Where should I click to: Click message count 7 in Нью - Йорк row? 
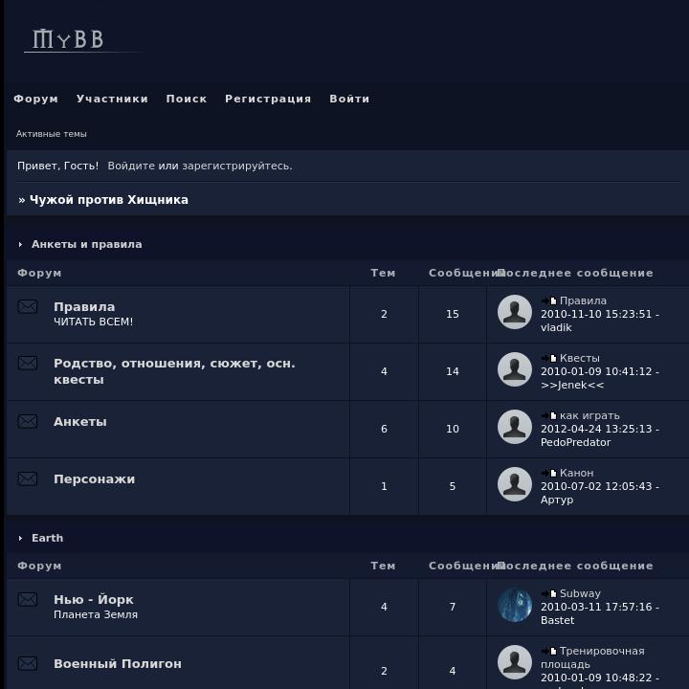[x=453, y=607]
